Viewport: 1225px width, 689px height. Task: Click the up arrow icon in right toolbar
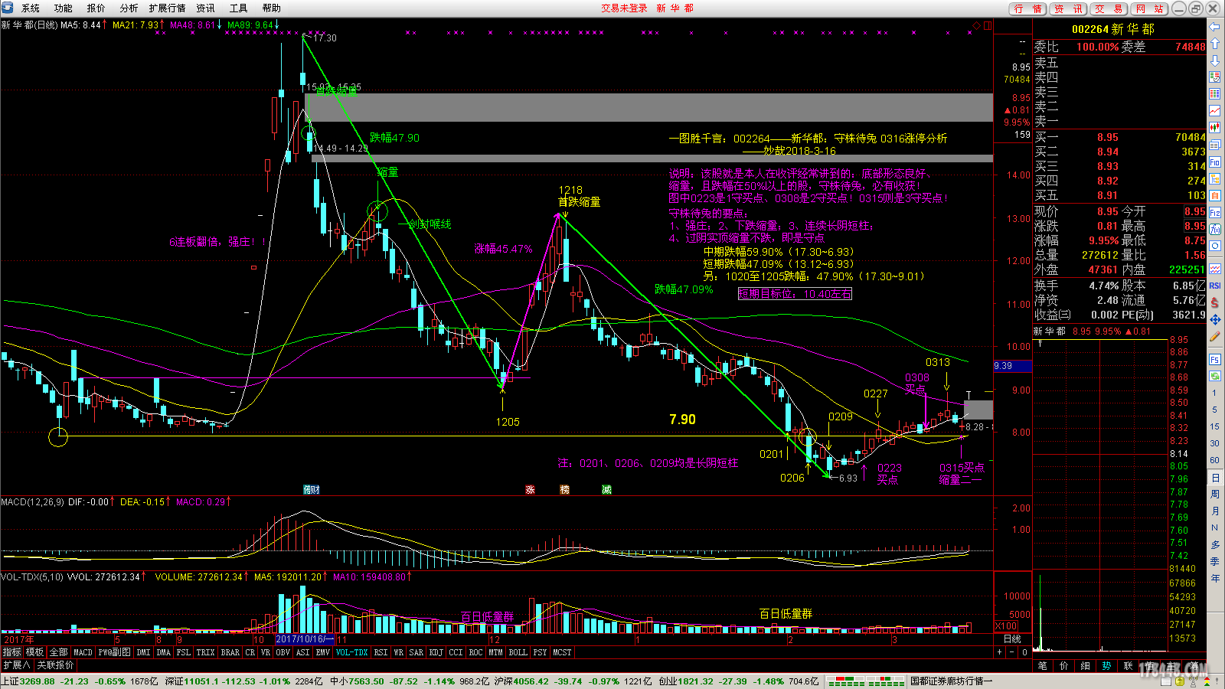(1215, 44)
